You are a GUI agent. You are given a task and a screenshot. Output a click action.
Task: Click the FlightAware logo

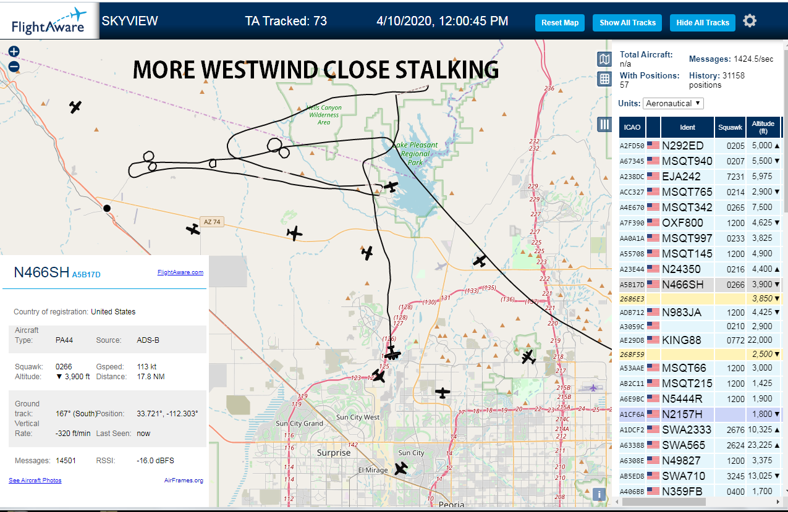click(x=49, y=22)
